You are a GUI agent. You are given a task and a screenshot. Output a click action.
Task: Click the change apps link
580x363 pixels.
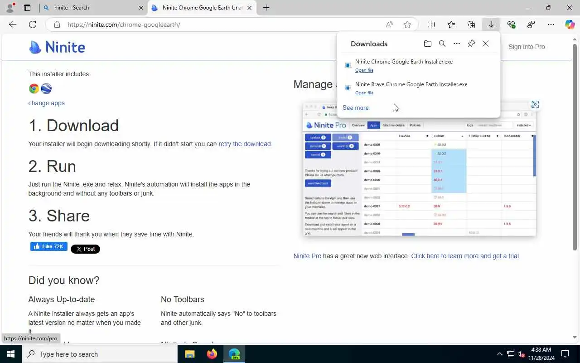tap(46, 103)
